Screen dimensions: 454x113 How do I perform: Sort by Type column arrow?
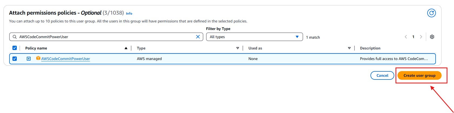[x=237, y=48]
